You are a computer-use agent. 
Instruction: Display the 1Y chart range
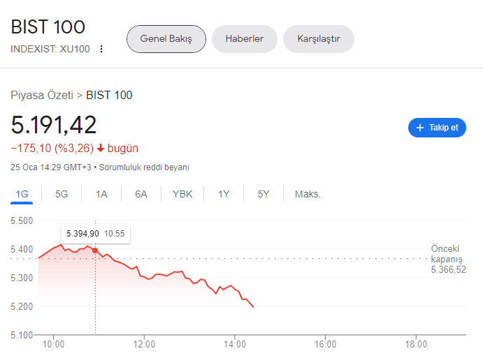point(224,194)
